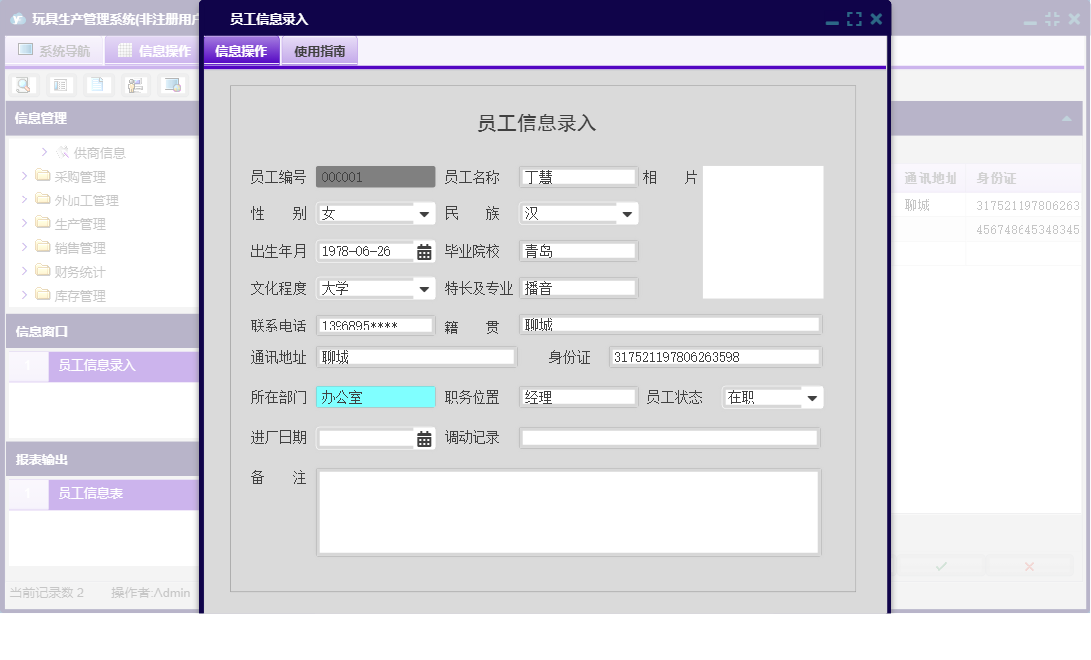1091x660 pixels.
Task: Open the 文化程度 education dropdown
Action: (425, 287)
